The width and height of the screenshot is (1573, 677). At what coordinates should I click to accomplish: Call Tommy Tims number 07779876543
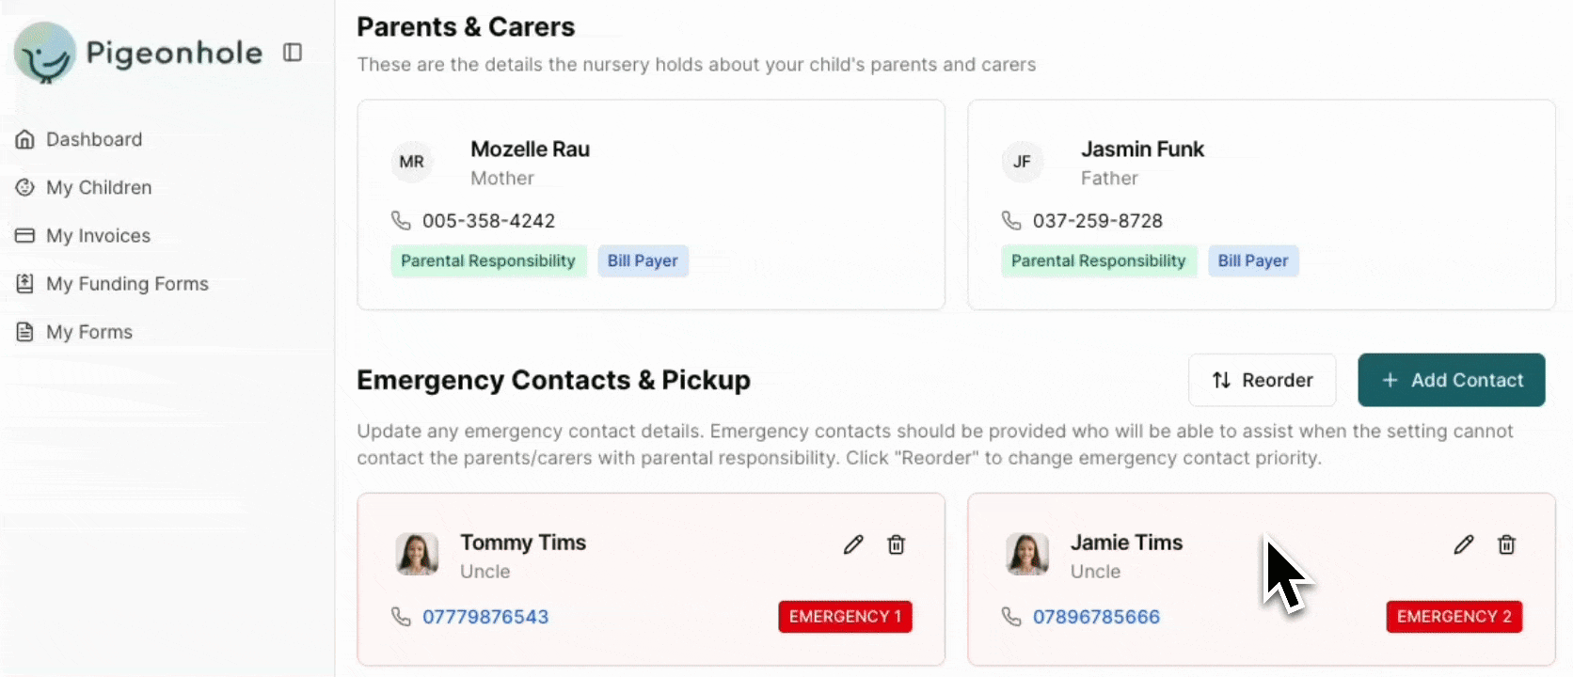point(485,617)
